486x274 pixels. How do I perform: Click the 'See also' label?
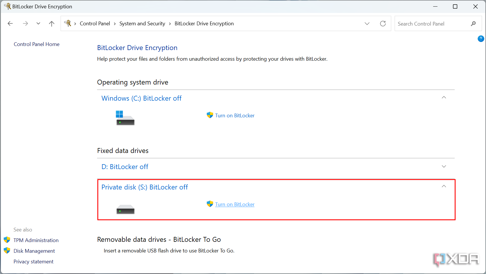23,230
